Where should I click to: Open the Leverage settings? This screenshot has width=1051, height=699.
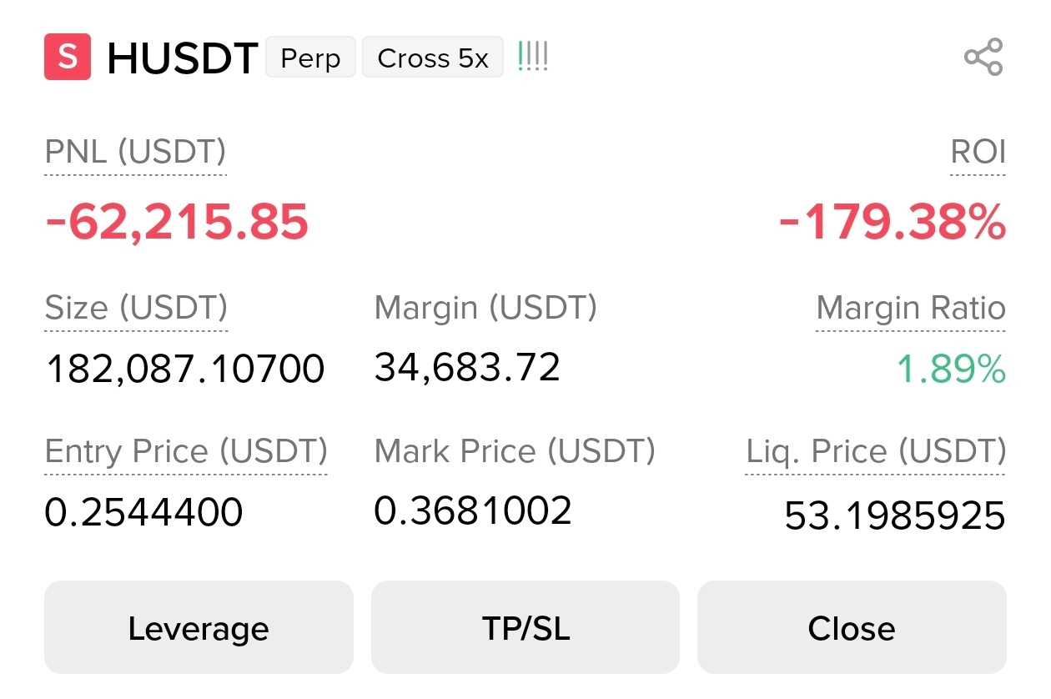coord(199,627)
